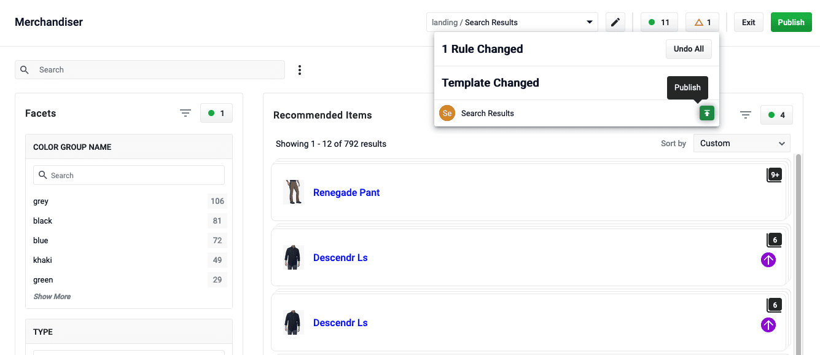The width and height of the screenshot is (820, 355).
Task: Click Undo All in the Rule Changed popup
Action: [x=689, y=49]
